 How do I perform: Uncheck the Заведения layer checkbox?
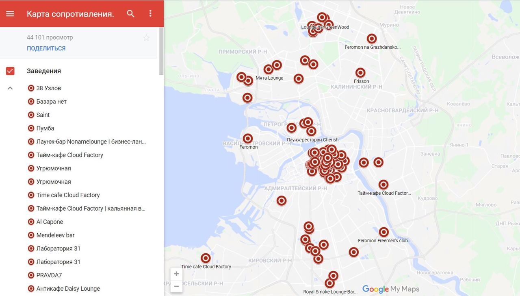pyautogui.click(x=10, y=71)
